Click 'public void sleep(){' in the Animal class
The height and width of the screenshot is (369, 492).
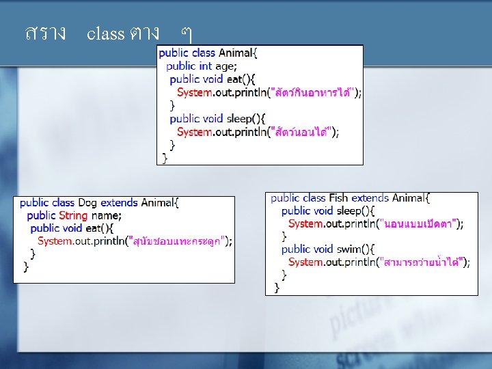(217, 119)
